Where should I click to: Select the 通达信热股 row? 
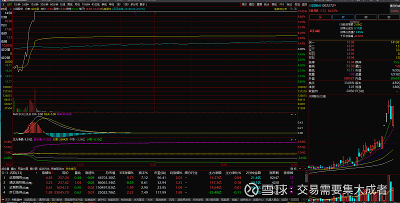click(153, 182)
